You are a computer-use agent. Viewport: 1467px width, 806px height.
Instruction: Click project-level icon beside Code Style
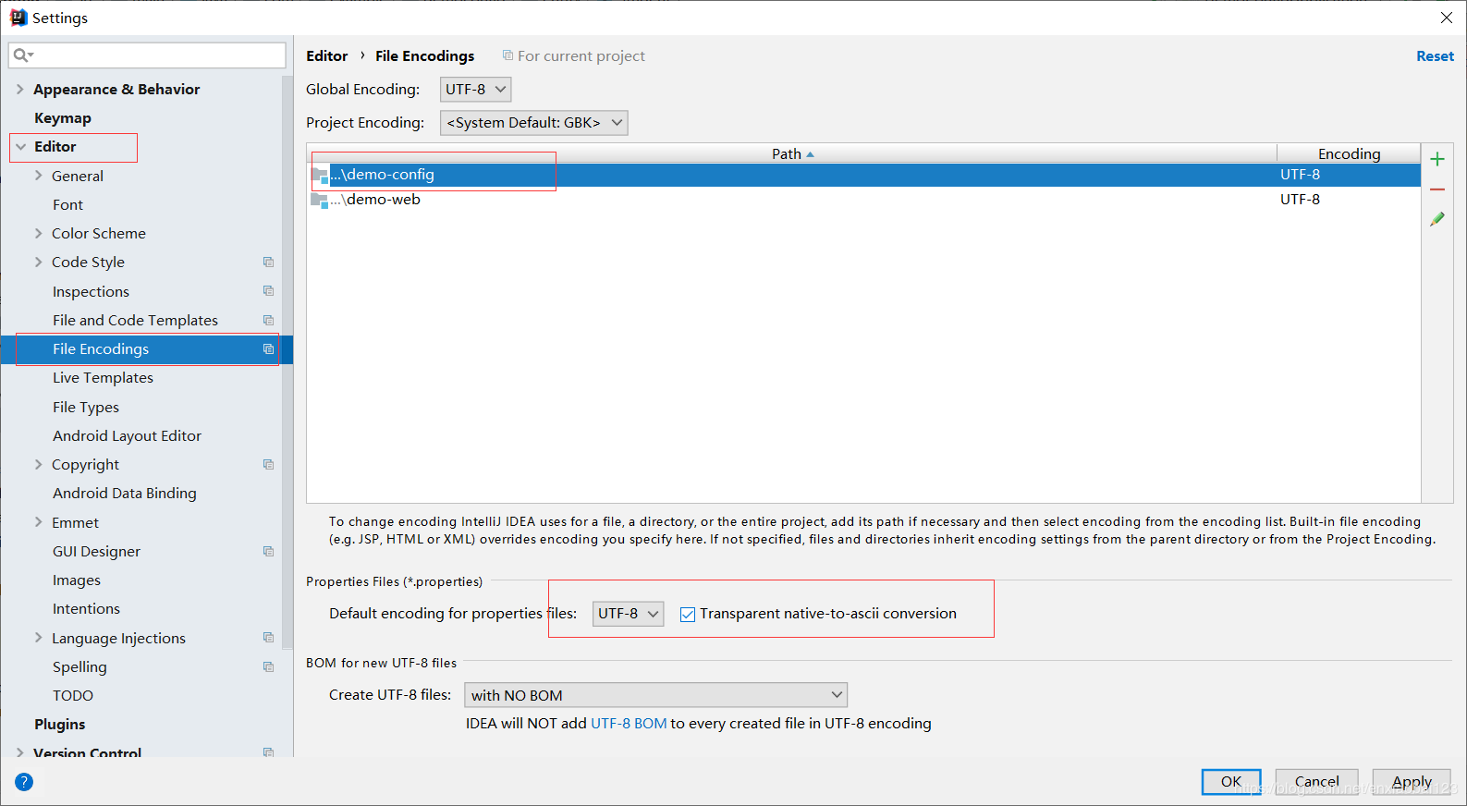click(x=268, y=263)
